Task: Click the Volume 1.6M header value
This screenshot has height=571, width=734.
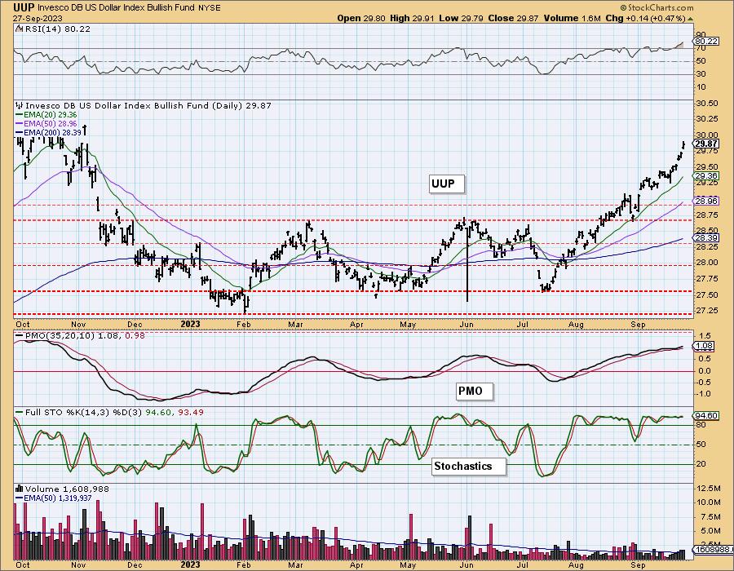Action: pos(573,18)
